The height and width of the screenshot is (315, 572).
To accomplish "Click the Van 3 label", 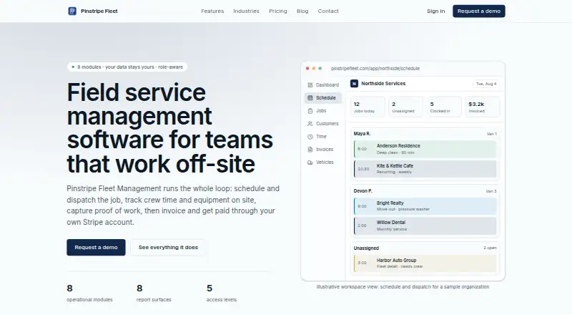I will click(x=491, y=191).
